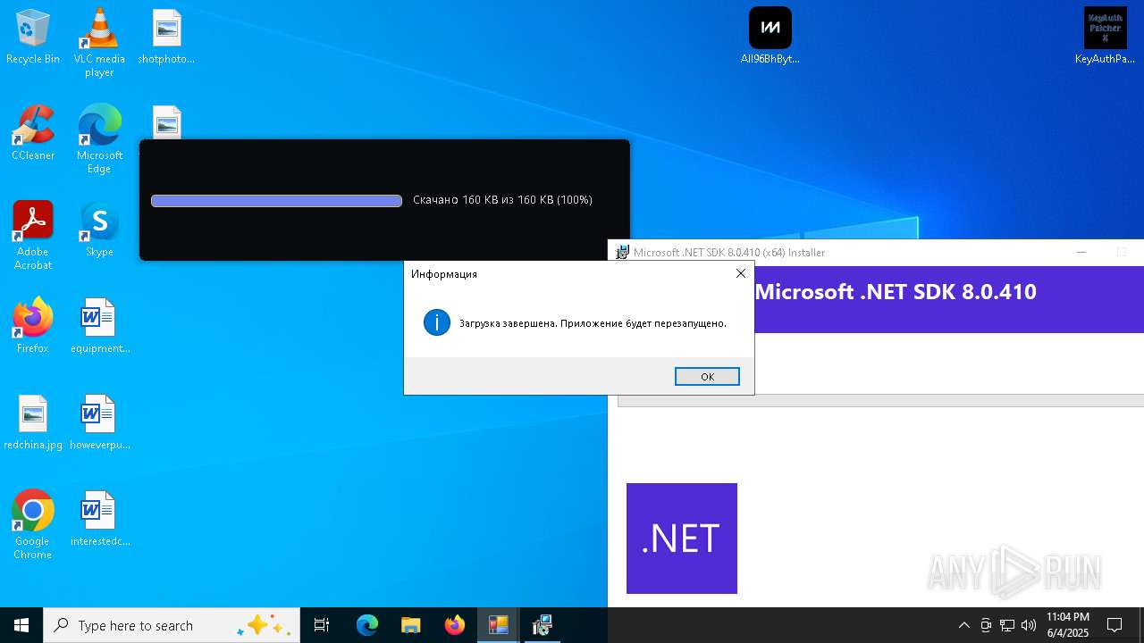Launch Firefox from the taskbar
Viewport: 1144px width, 643px height.
455,625
